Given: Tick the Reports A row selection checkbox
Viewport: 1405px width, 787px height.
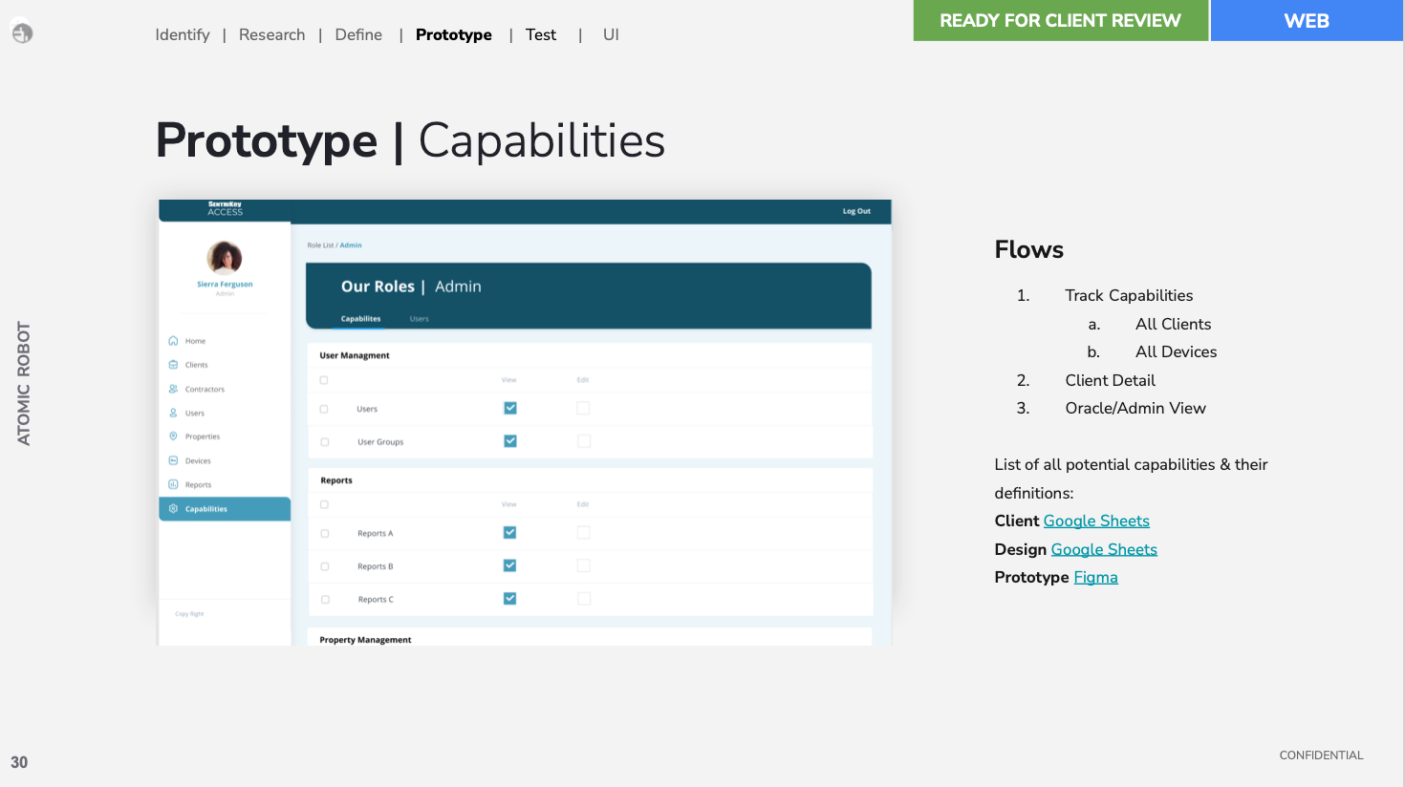Looking at the screenshot, I should [325, 533].
